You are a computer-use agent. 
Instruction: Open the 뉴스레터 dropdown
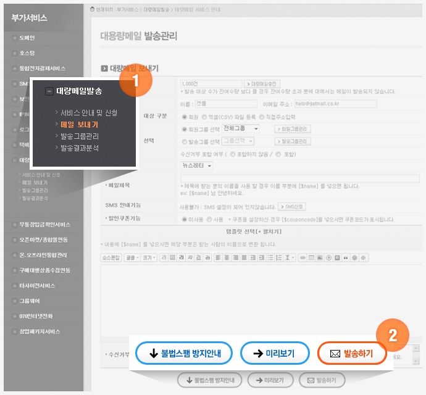pos(196,165)
